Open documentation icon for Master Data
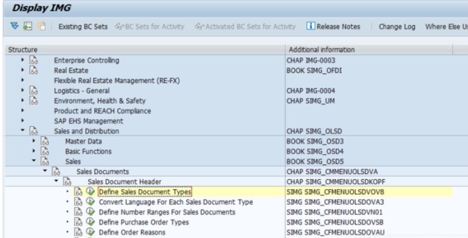The height and width of the screenshot is (238, 468). 45,141
